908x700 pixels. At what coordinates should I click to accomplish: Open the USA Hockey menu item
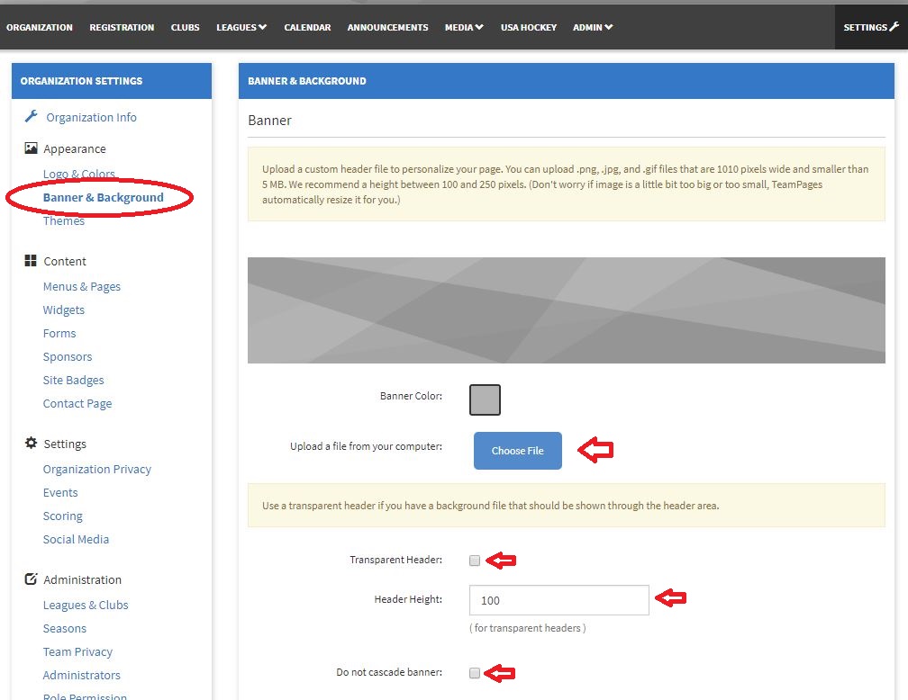[x=529, y=27]
